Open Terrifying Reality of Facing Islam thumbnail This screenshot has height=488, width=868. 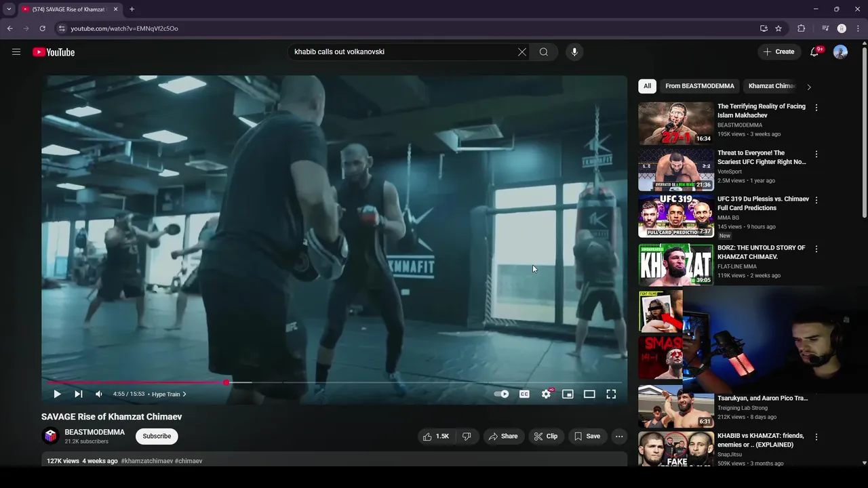pos(676,123)
